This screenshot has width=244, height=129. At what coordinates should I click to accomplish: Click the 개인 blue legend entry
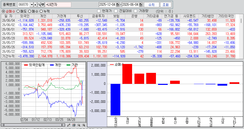click(56, 65)
